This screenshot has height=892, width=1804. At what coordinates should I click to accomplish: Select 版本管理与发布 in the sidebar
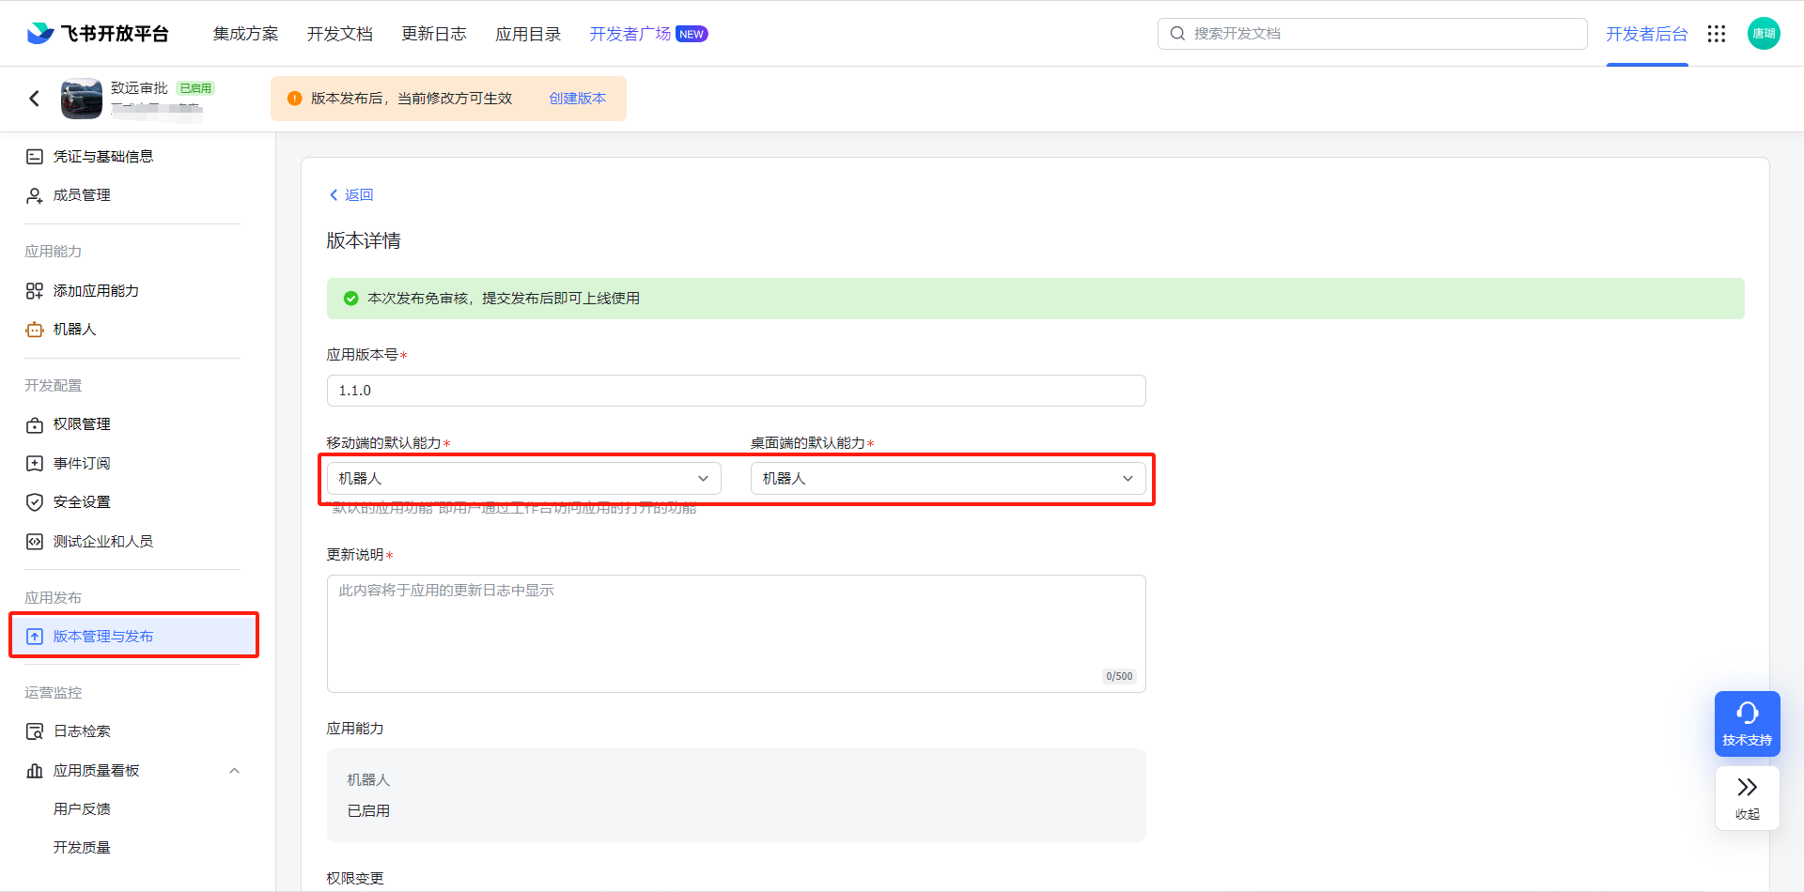102,637
